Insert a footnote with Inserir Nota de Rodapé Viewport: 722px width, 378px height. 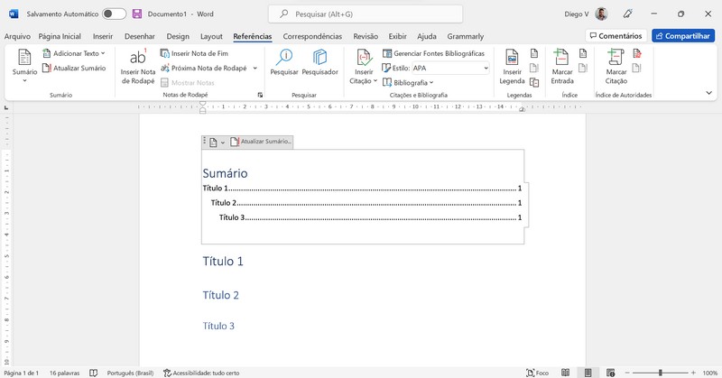click(x=138, y=66)
